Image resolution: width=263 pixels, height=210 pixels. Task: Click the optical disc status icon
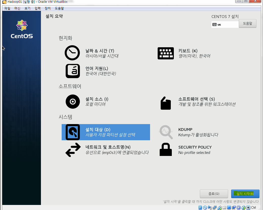coord(205,208)
